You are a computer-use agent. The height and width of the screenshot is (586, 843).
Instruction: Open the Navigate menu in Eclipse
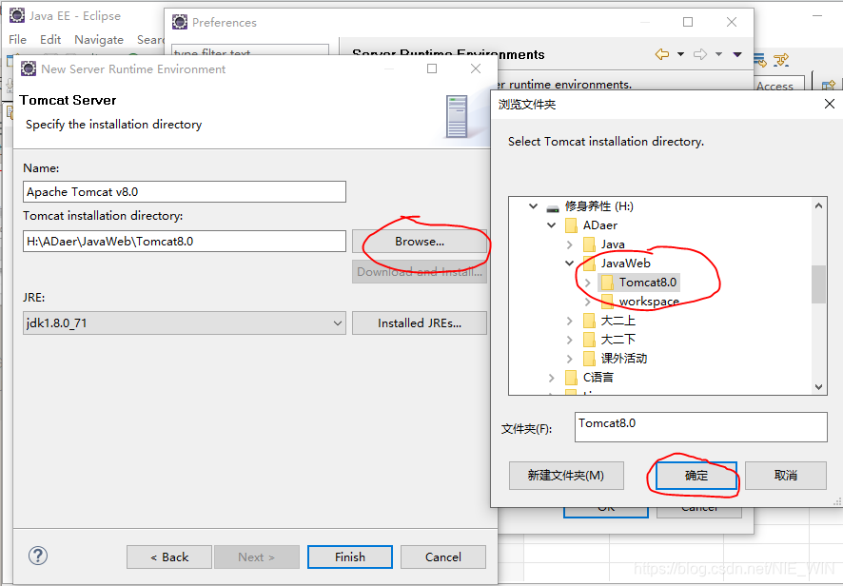click(x=99, y=40)
